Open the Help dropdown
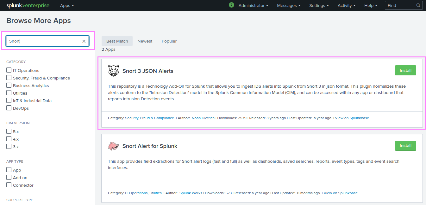Screen dimensions: 426x205 (371, 5)
